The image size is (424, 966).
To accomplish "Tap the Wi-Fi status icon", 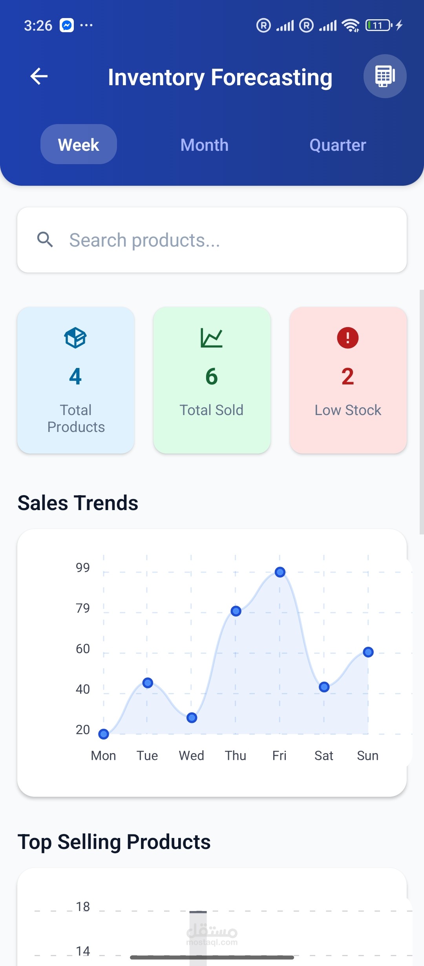I will click(x=350, y=26).
